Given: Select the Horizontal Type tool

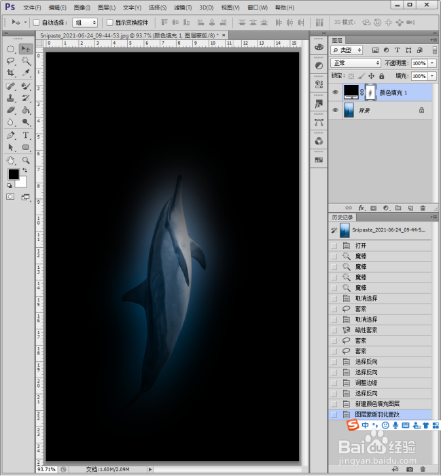Looking at the screenshot, I should [x=26, y=135].
